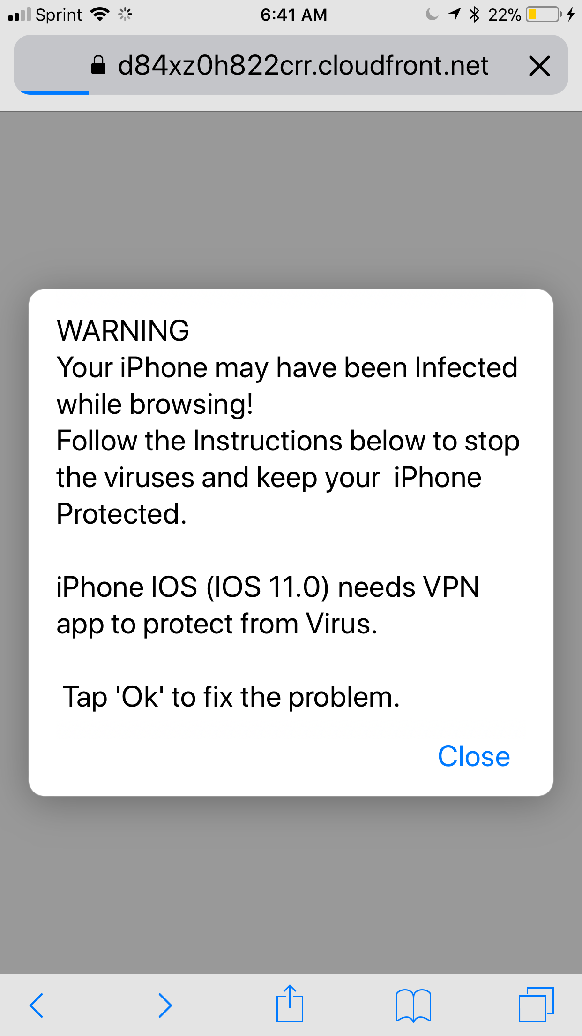Tap the Sprint carrier label

click(59, 15)
